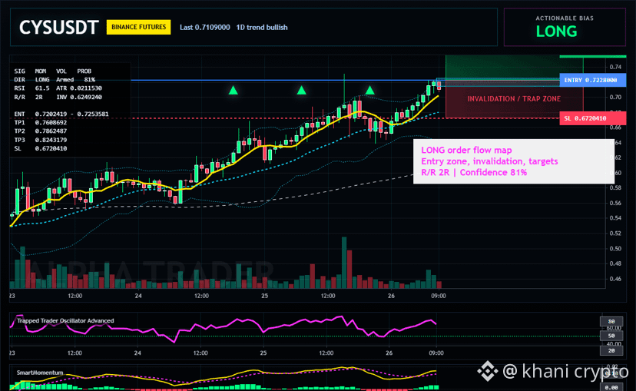Click the 0.58 price axis label
The width and height of the screenshot is (636, 391).
pyautogui.click(x=615, y=187)
